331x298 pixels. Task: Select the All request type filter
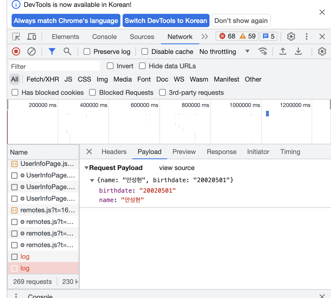tap(15, 79)
